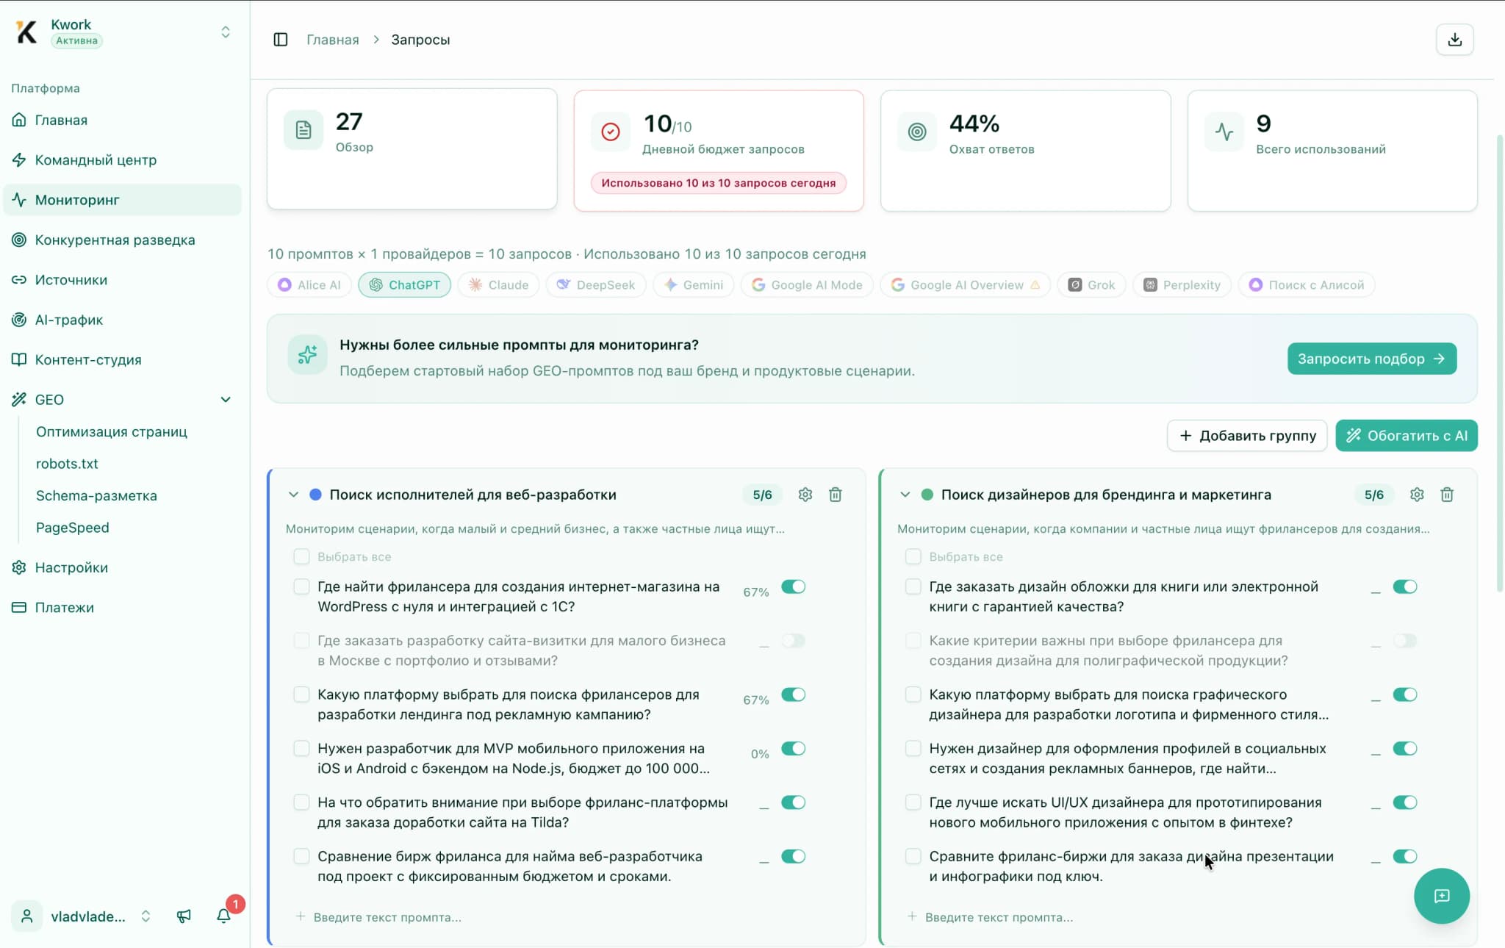Open Контент-студия in the sidebar
Screen dimensions: 1505x948
(88, 359)
